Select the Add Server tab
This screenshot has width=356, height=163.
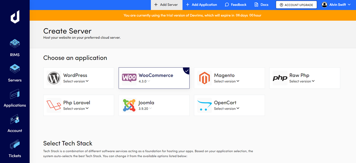(166, 5)
